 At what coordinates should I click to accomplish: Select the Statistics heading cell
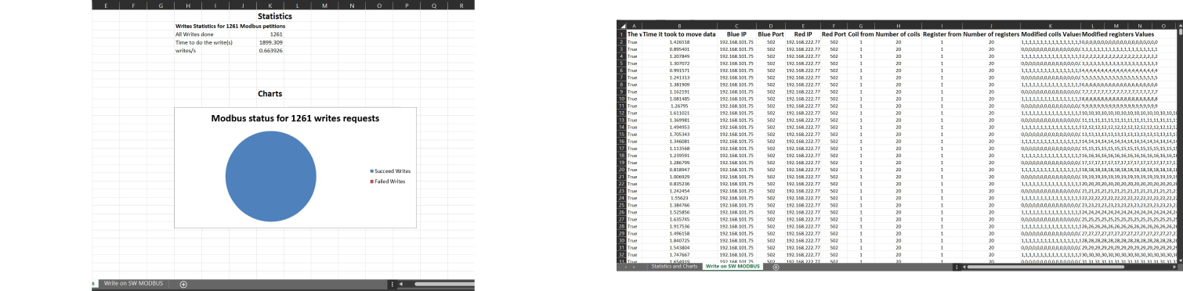(x=274, y=16)
